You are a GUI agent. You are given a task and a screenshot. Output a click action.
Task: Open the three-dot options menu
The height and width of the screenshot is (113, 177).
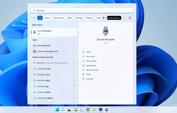tap(124, 18)
